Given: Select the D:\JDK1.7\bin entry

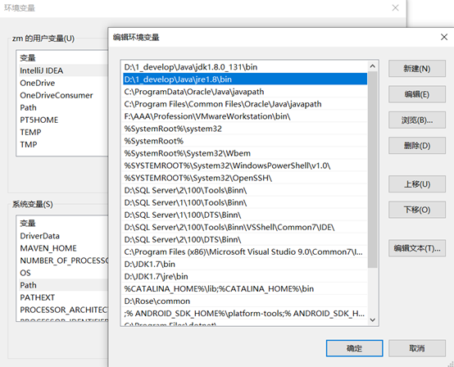Looking at the screenshot, I should tap(245, 265).
